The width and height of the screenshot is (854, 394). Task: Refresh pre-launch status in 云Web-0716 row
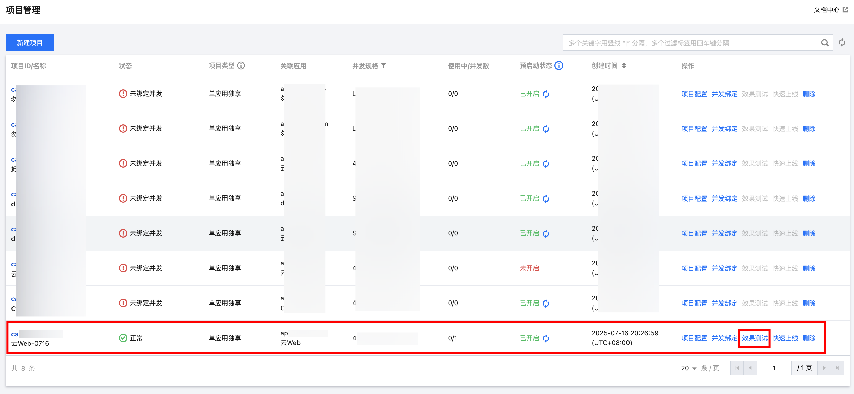[546, 338]
